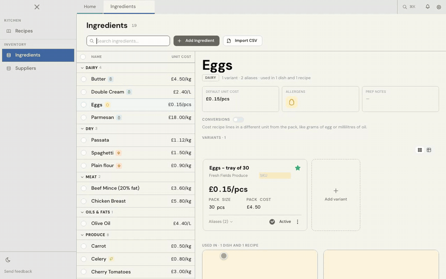Click the DAIRY category tag under Eggs
The image size is (446, 279).
click(211, 78)
